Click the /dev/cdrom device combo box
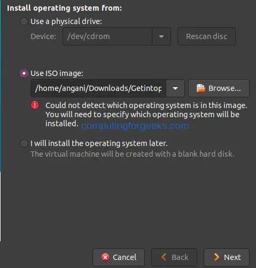 pyautogui.click(x=117, y=36)
